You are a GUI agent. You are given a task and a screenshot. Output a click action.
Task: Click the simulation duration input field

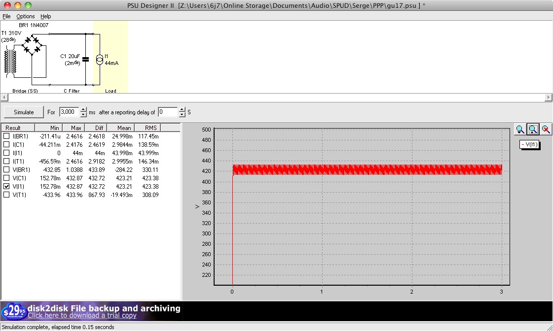pyautogui.click(x=70, y=112)
